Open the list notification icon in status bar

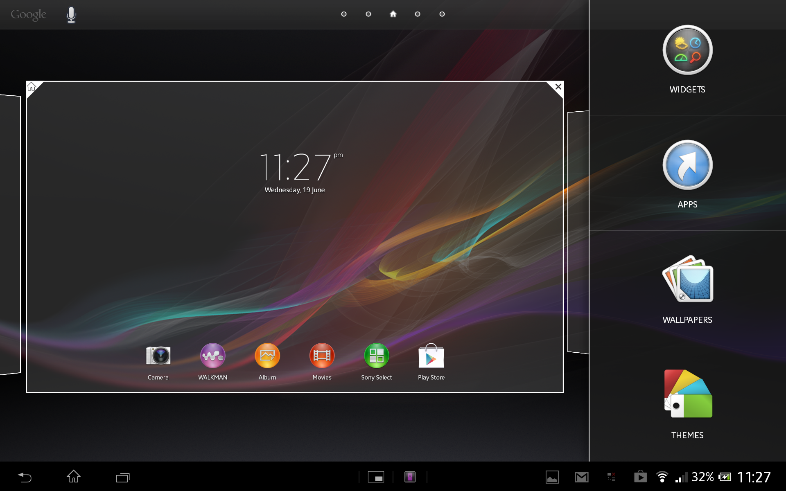click(611, 477)
